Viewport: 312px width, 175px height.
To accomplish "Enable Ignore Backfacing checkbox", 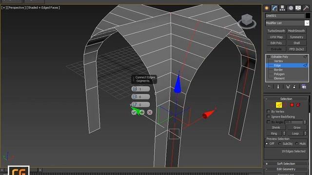I will (269, 117).
